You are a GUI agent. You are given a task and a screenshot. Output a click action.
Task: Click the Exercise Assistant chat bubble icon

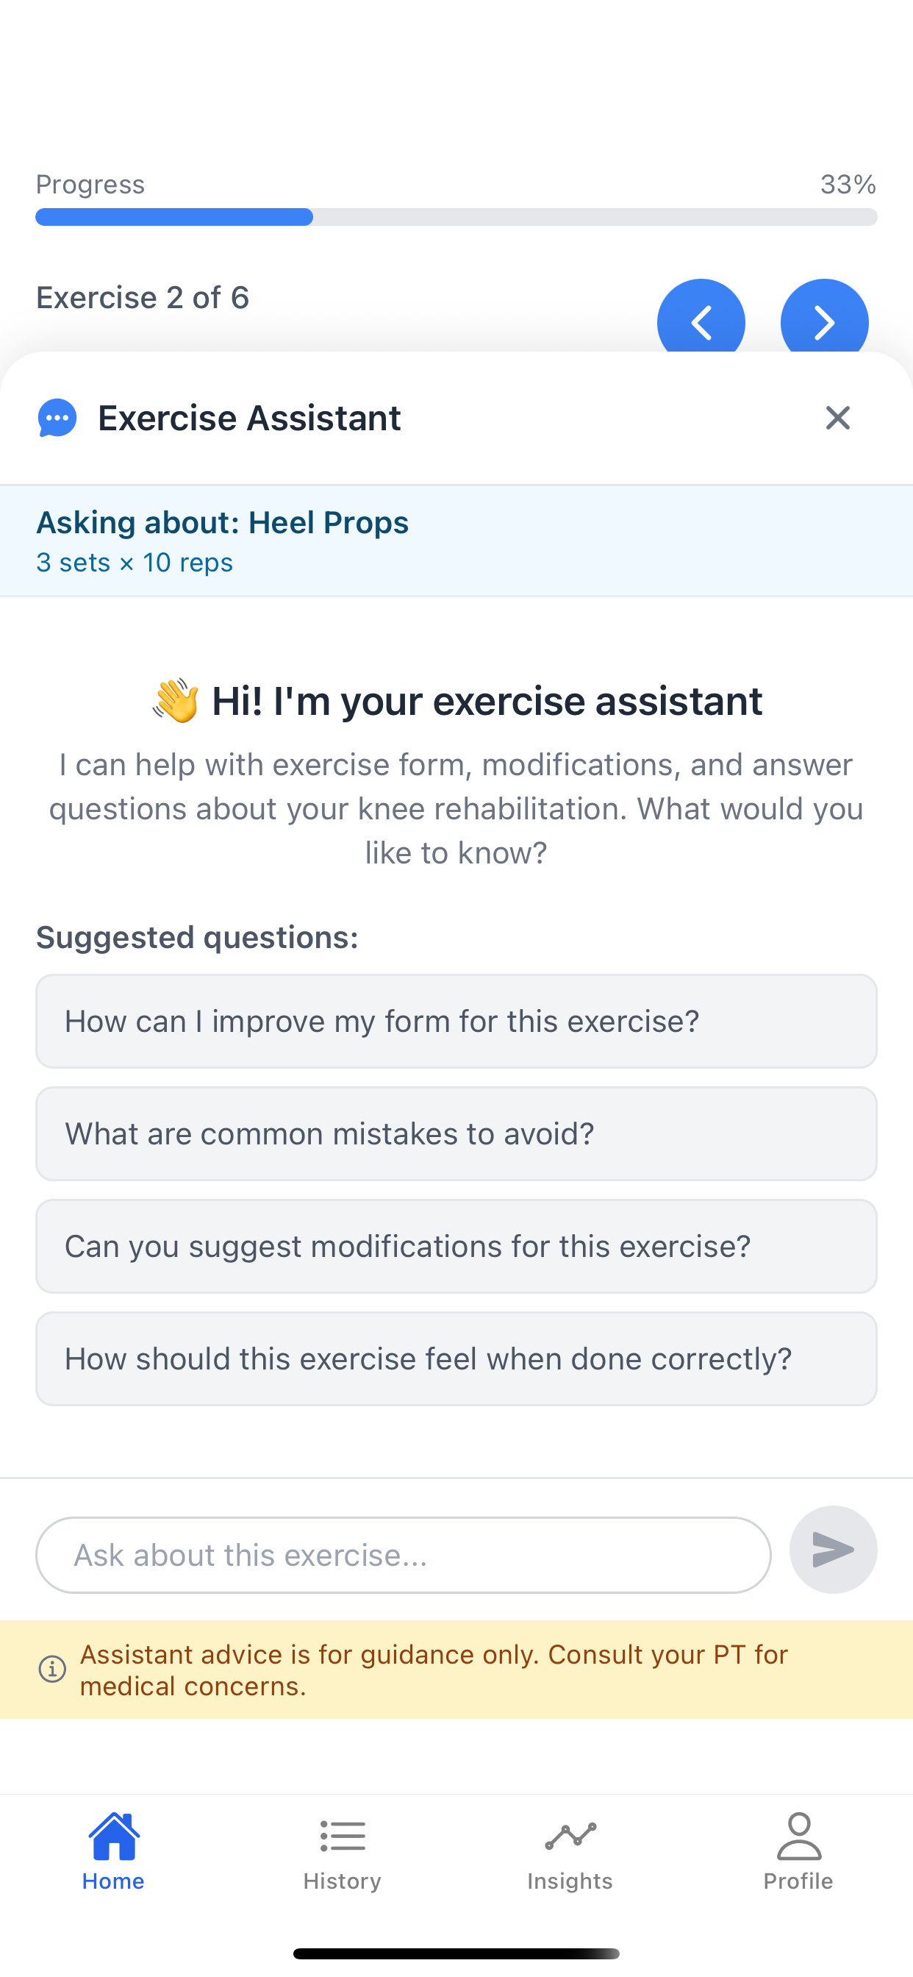coord(57,418)
